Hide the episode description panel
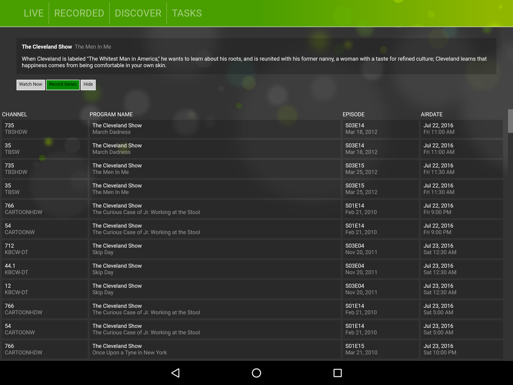The height and width of the screenshot is (385, 513). click(88, 84)
